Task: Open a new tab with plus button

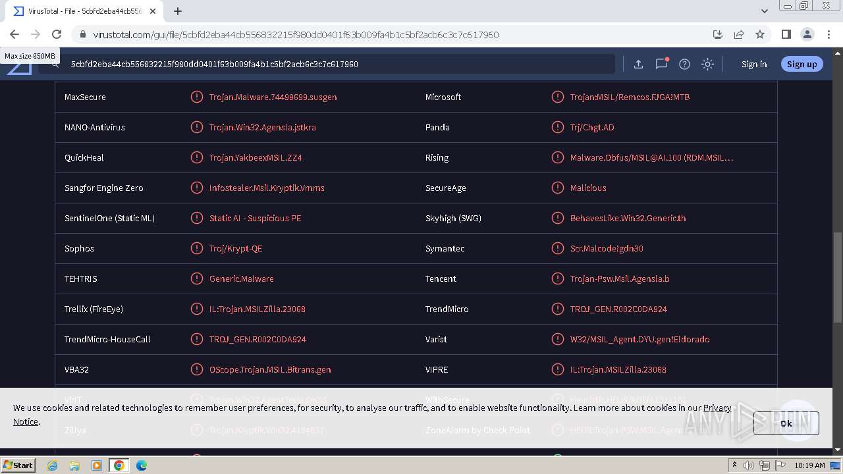Action: (x=178, y=11)
